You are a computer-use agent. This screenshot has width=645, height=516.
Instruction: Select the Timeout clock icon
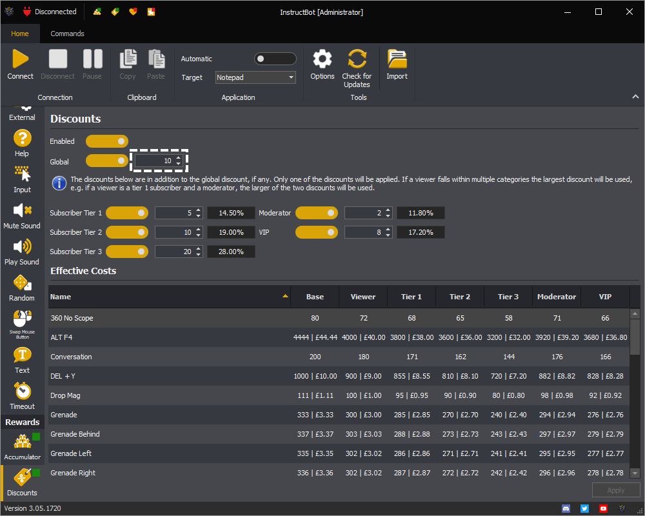coord(22,391)
